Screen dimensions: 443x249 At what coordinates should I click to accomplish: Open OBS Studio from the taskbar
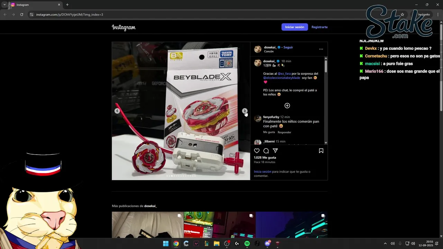[x=227, y=243]
